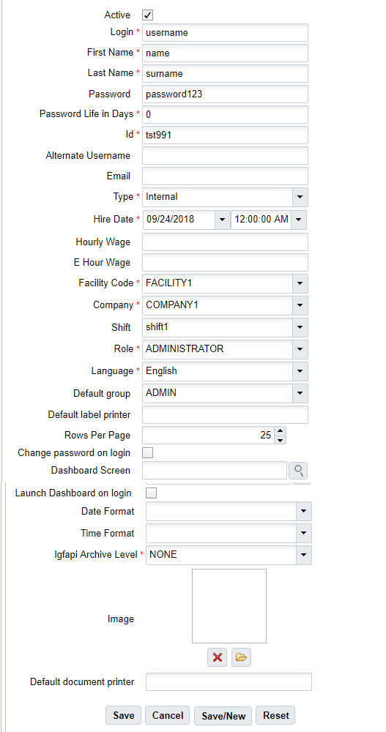The height and width of the screenshot is (732, 386).
Task: Click the Last Name field with surname
Action: pyautogui.click(x=226, y=74)
